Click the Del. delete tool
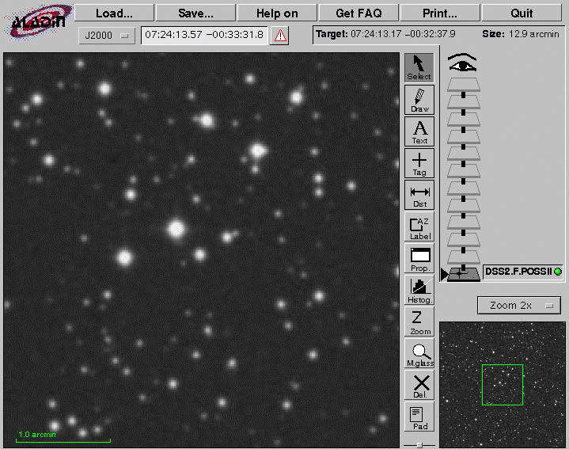The image size is (569, 449). click(419, 385)
